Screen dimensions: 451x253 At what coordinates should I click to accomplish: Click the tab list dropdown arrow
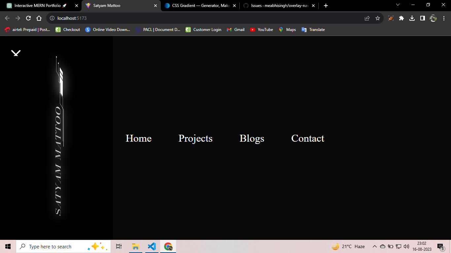pos(398,5)
